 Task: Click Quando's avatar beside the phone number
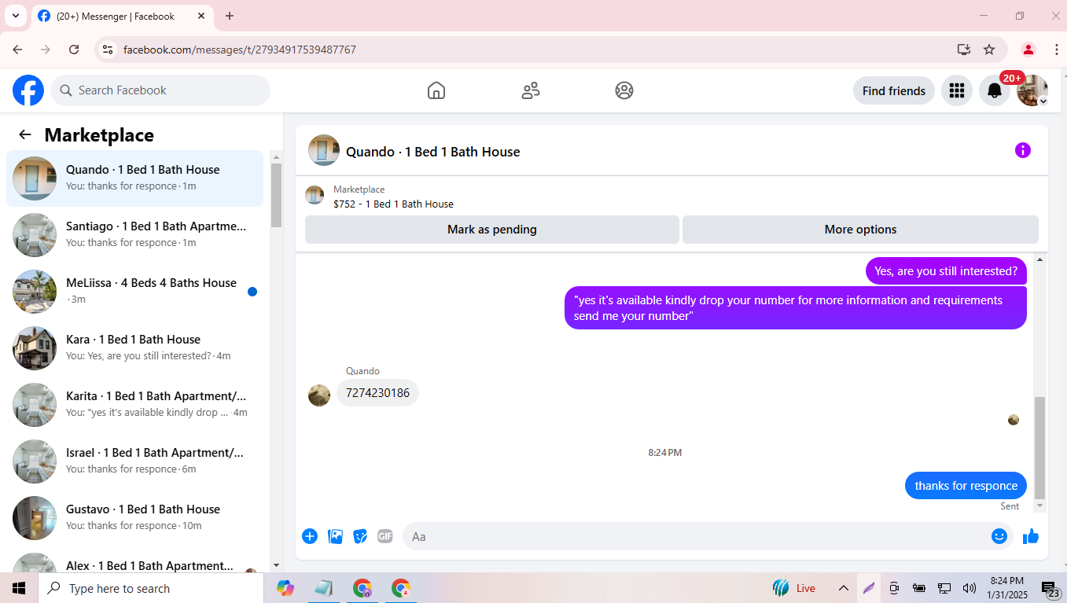click(x=319, y=395)
